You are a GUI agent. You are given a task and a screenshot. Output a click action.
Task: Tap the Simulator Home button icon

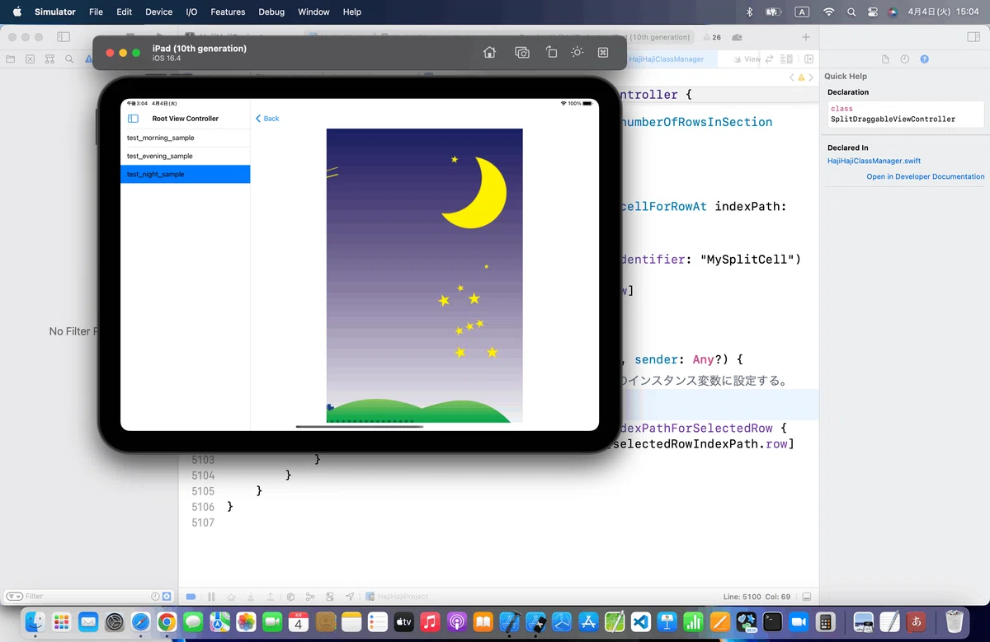[489, 52]
